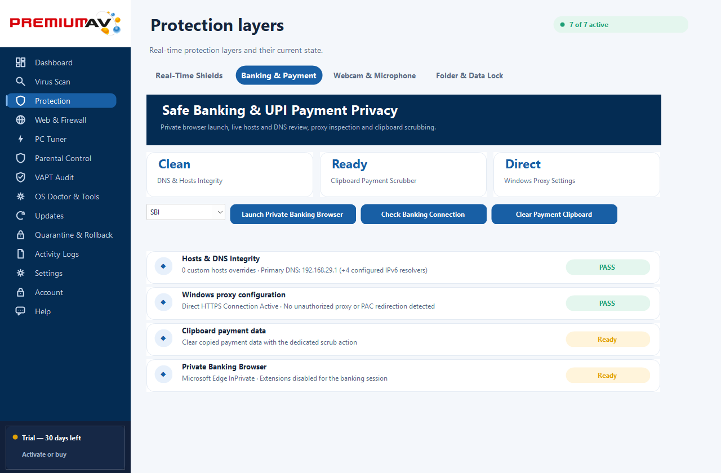
Task: Click the Direct Windows Proxy Settings card
Action: [x=577, y=175]
